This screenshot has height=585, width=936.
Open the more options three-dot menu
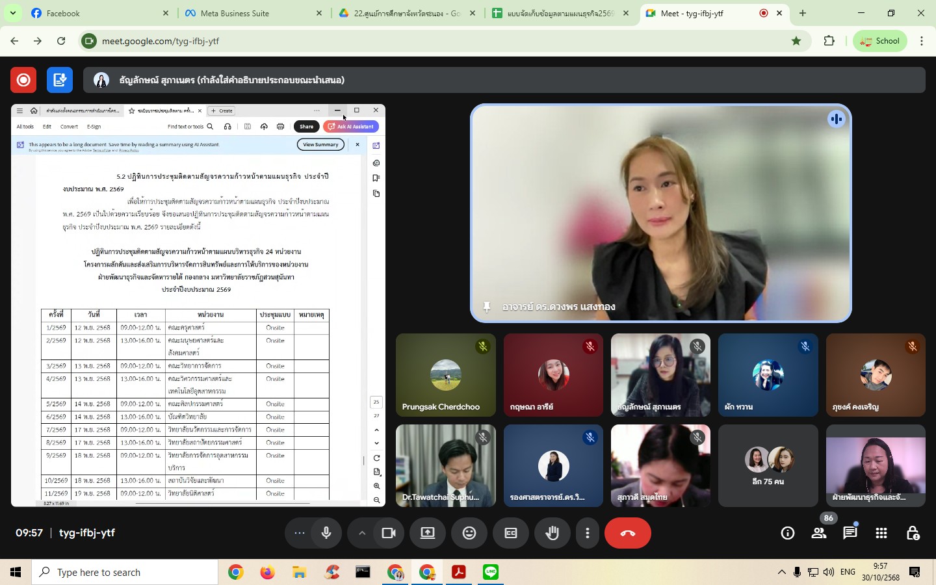pos(588,533)
